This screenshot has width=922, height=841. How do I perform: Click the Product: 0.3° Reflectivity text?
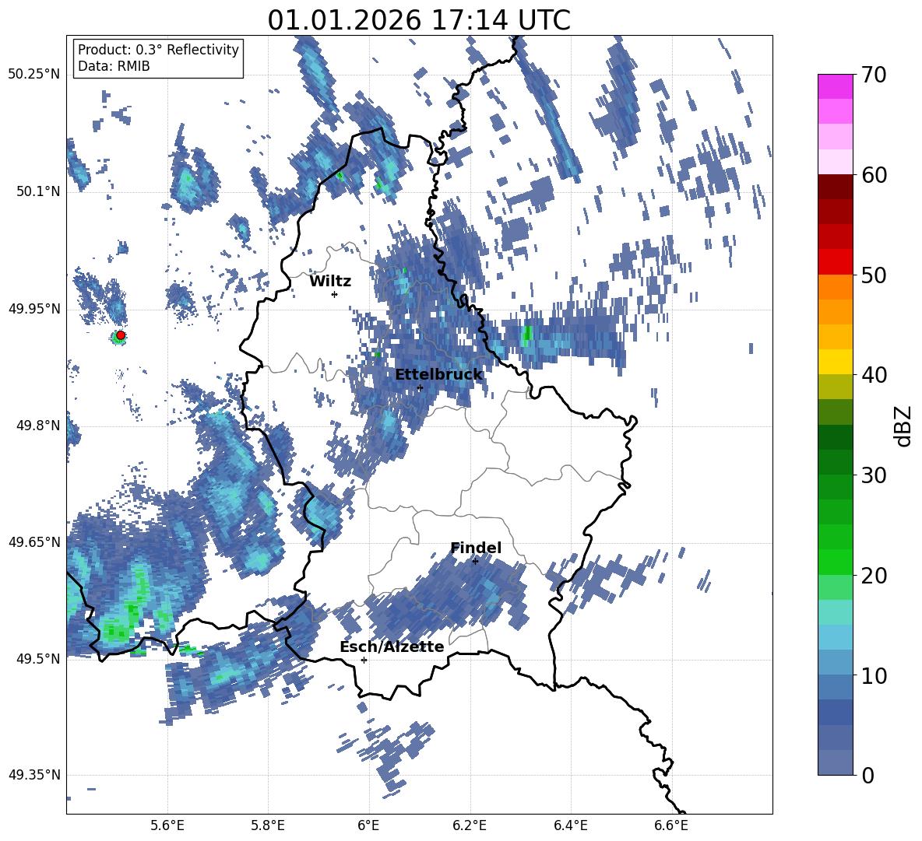159,50
